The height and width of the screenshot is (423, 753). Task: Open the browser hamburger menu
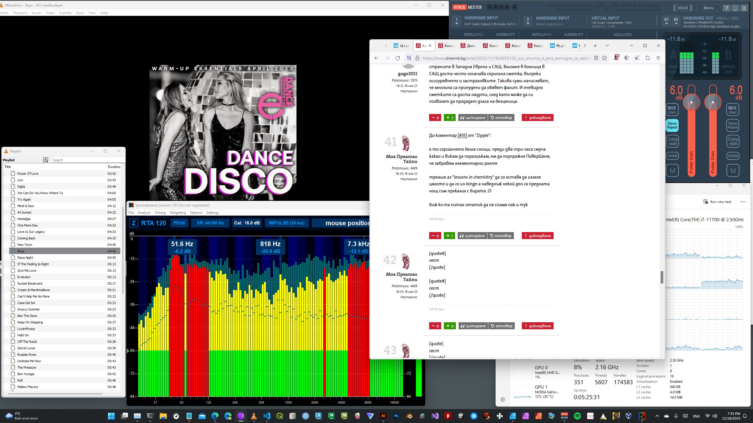(658, 58)
